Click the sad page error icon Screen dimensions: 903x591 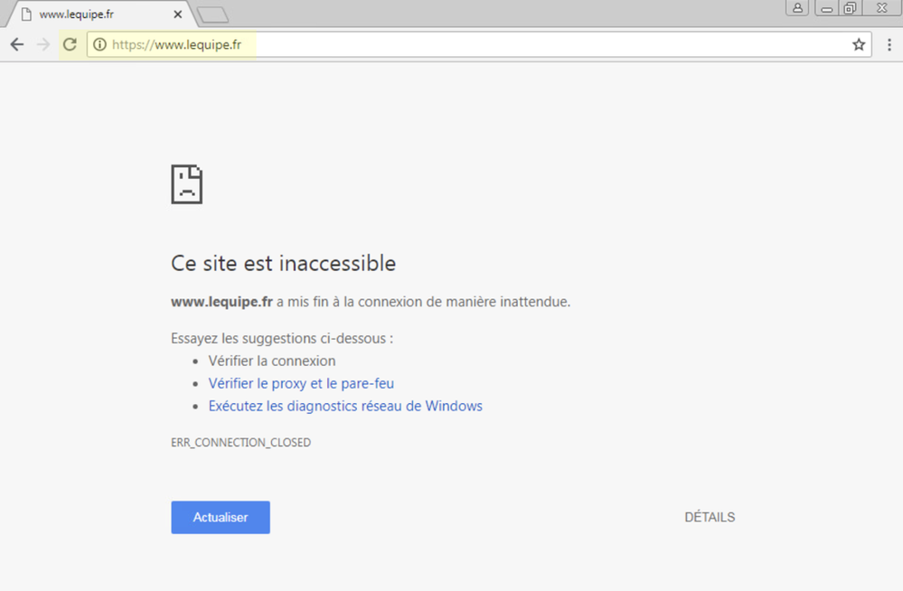coord(186,184)
